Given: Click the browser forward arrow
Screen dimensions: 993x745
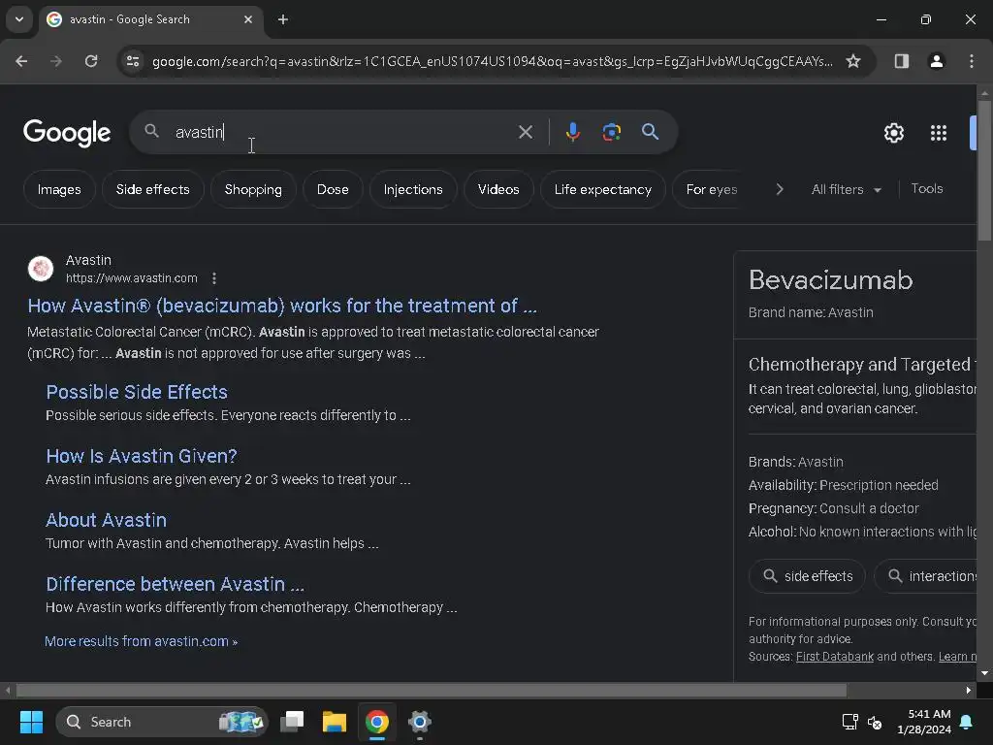Looking at the screenshot, I should pos(55,61).
